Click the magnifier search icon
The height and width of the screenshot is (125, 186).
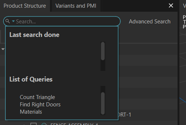tap(8, 21)
